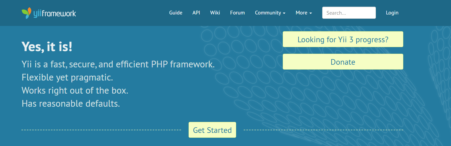Screen dimensions: 451x146
Task: Click the "Flexible yet pragmatic." text
Action: pyautogui.click(x=67, y=78)
